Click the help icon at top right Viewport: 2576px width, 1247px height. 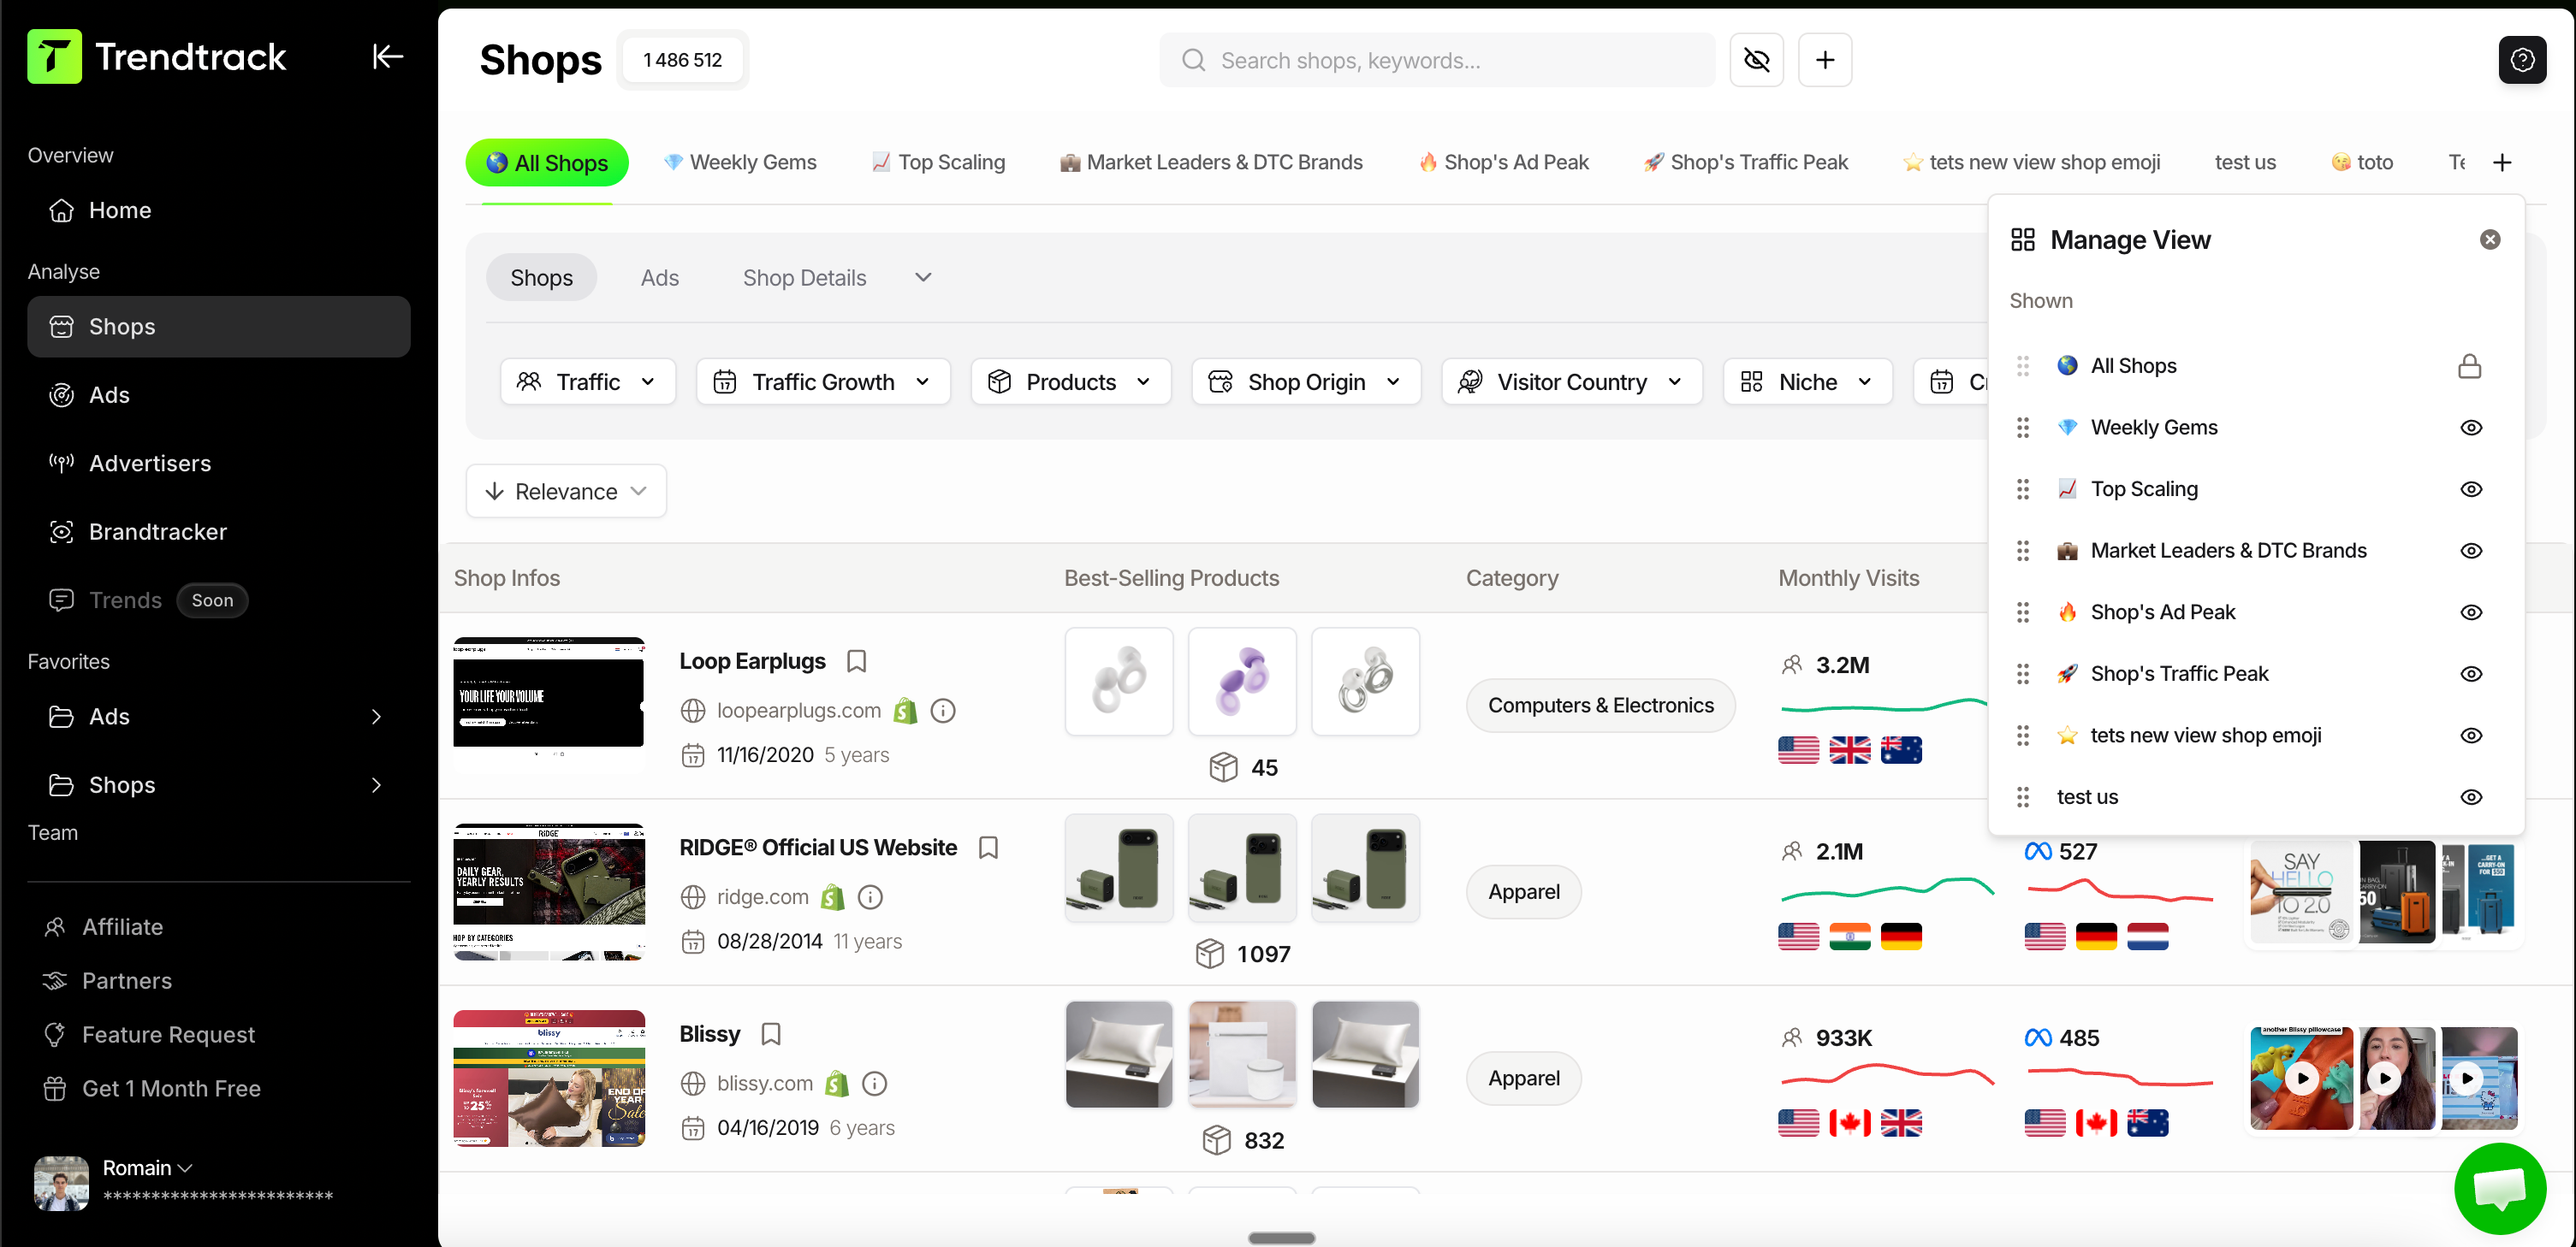point(2521,60)
